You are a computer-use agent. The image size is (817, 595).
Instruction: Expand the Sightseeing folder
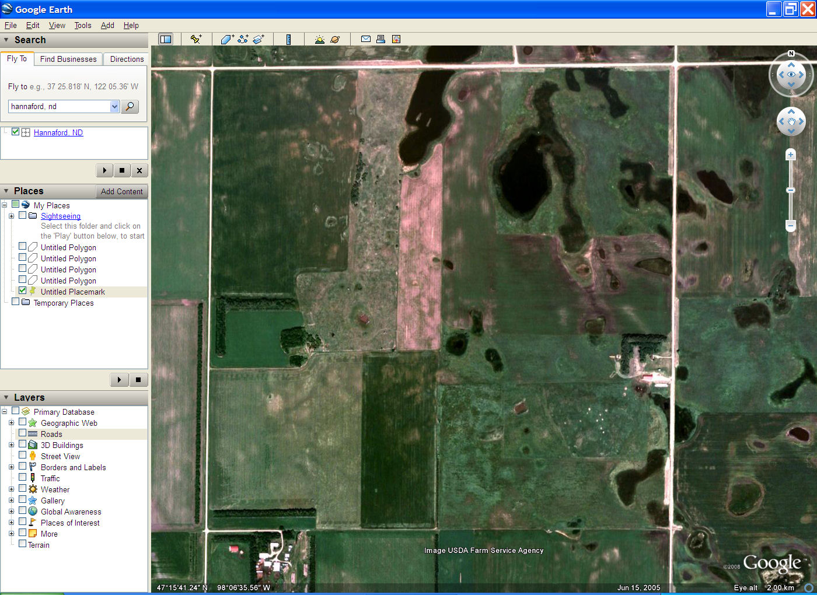point(11,216)
